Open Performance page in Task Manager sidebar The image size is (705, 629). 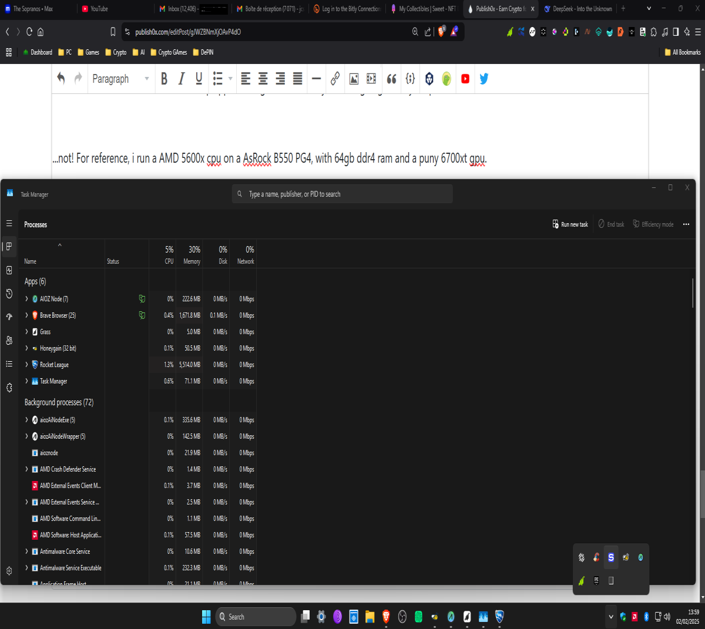coord(9,270)
